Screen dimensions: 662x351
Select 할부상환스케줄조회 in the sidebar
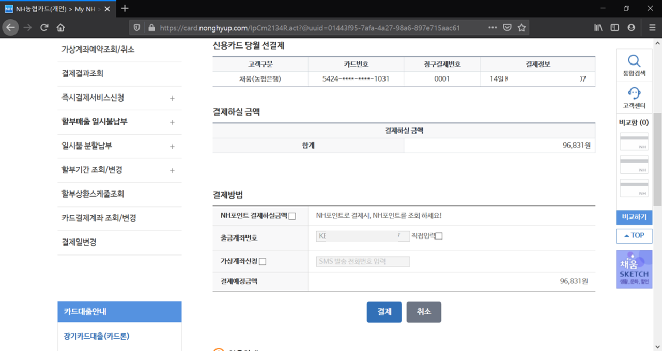[93, 194]
